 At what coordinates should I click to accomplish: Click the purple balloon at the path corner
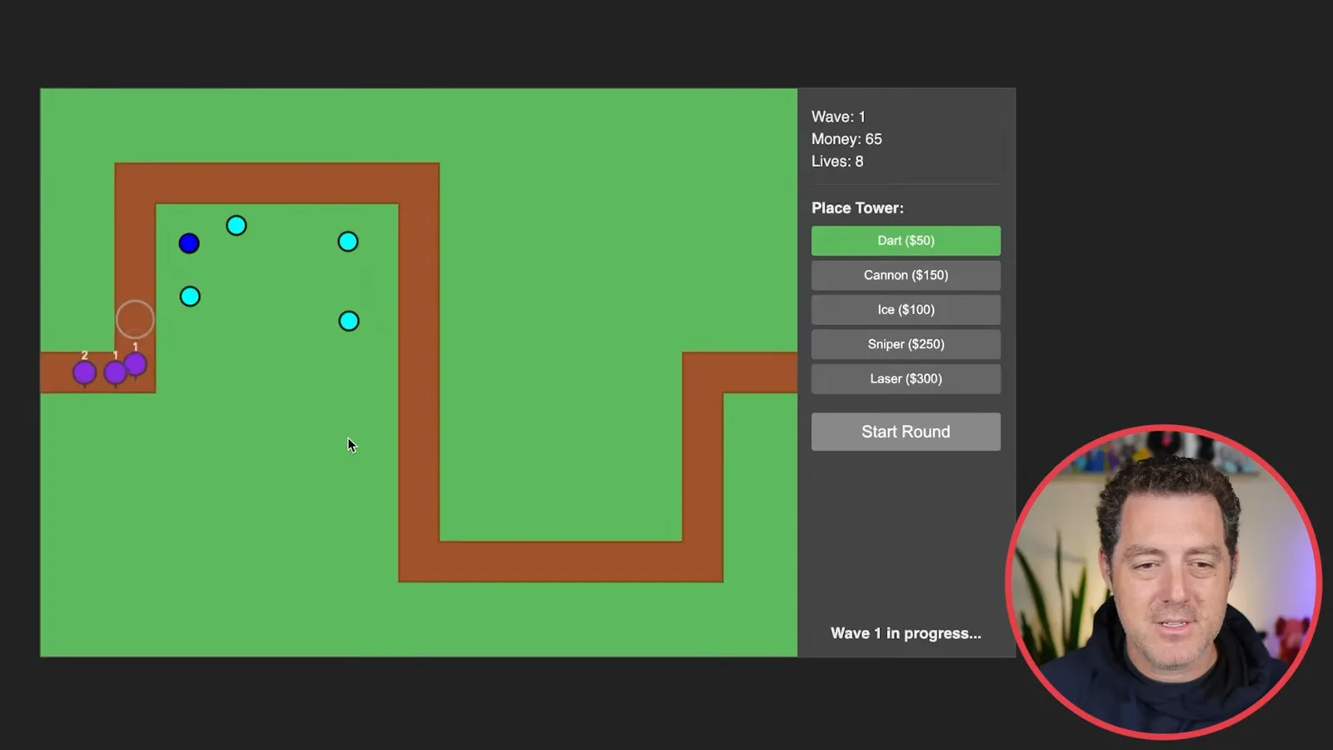136,364
